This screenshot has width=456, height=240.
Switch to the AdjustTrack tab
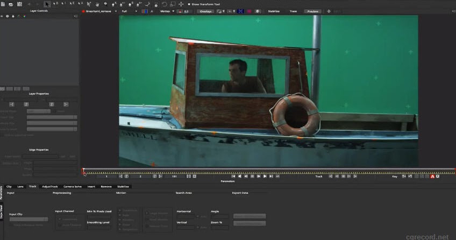[49, 187]
